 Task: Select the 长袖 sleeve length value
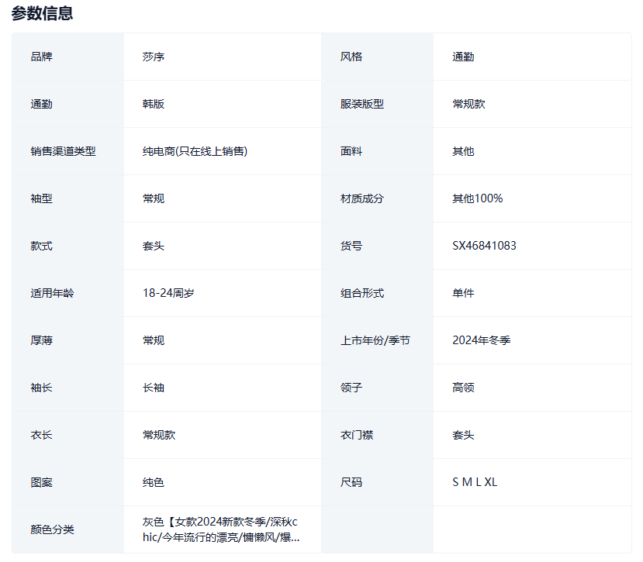pos(154,388)
